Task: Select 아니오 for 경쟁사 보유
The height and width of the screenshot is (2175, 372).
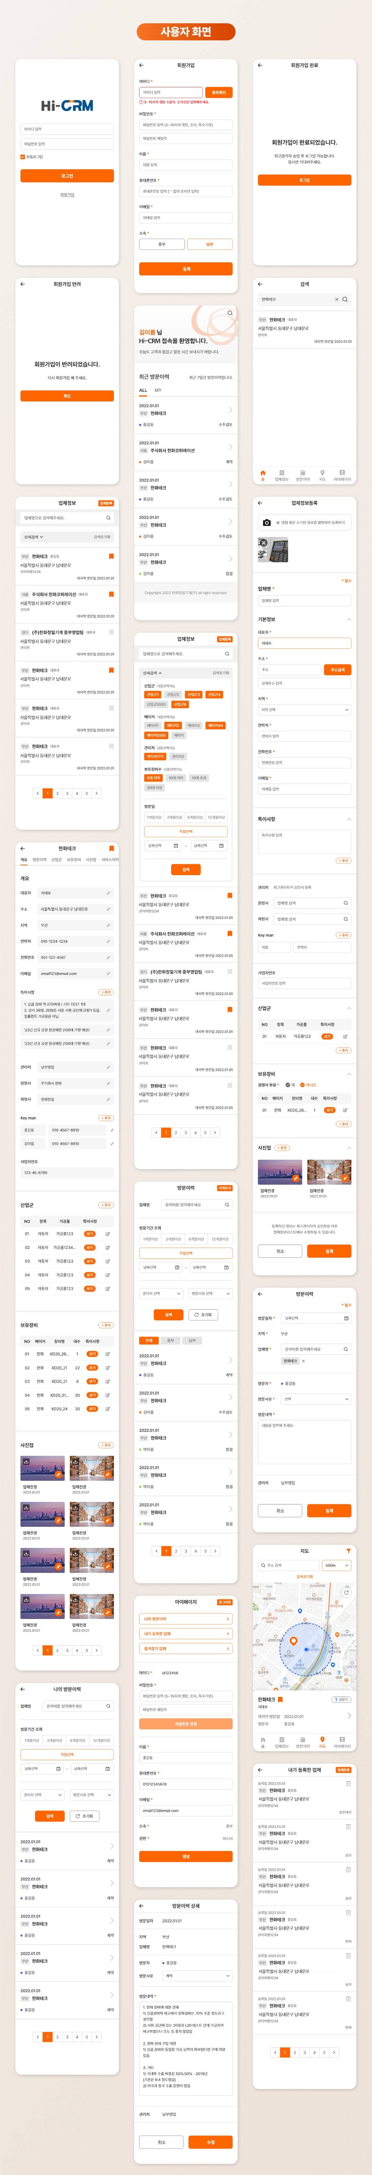Action: tap(303, 1085)
